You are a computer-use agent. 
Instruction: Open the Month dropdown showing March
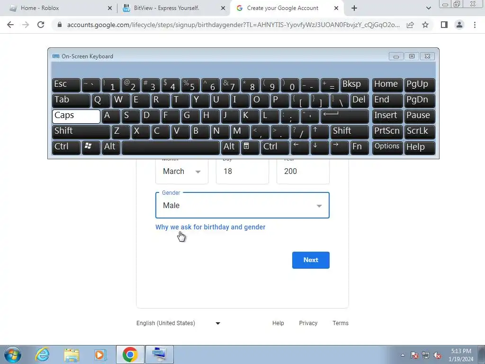[181, 172]
